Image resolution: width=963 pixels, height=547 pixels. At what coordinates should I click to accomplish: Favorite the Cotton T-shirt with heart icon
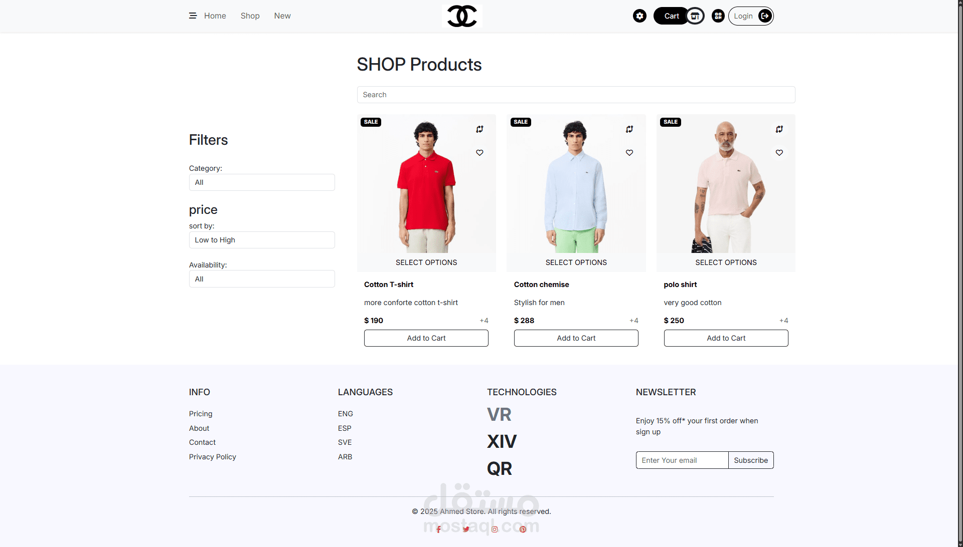479,153
